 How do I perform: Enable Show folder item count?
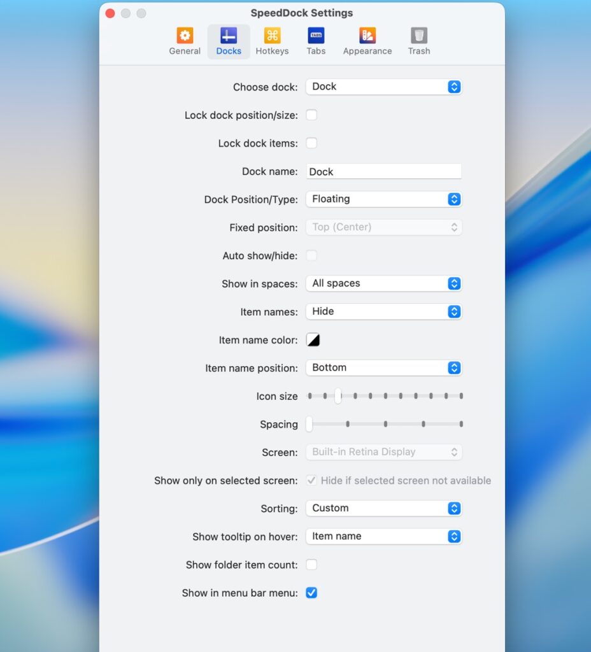click(x=311, y=565)
